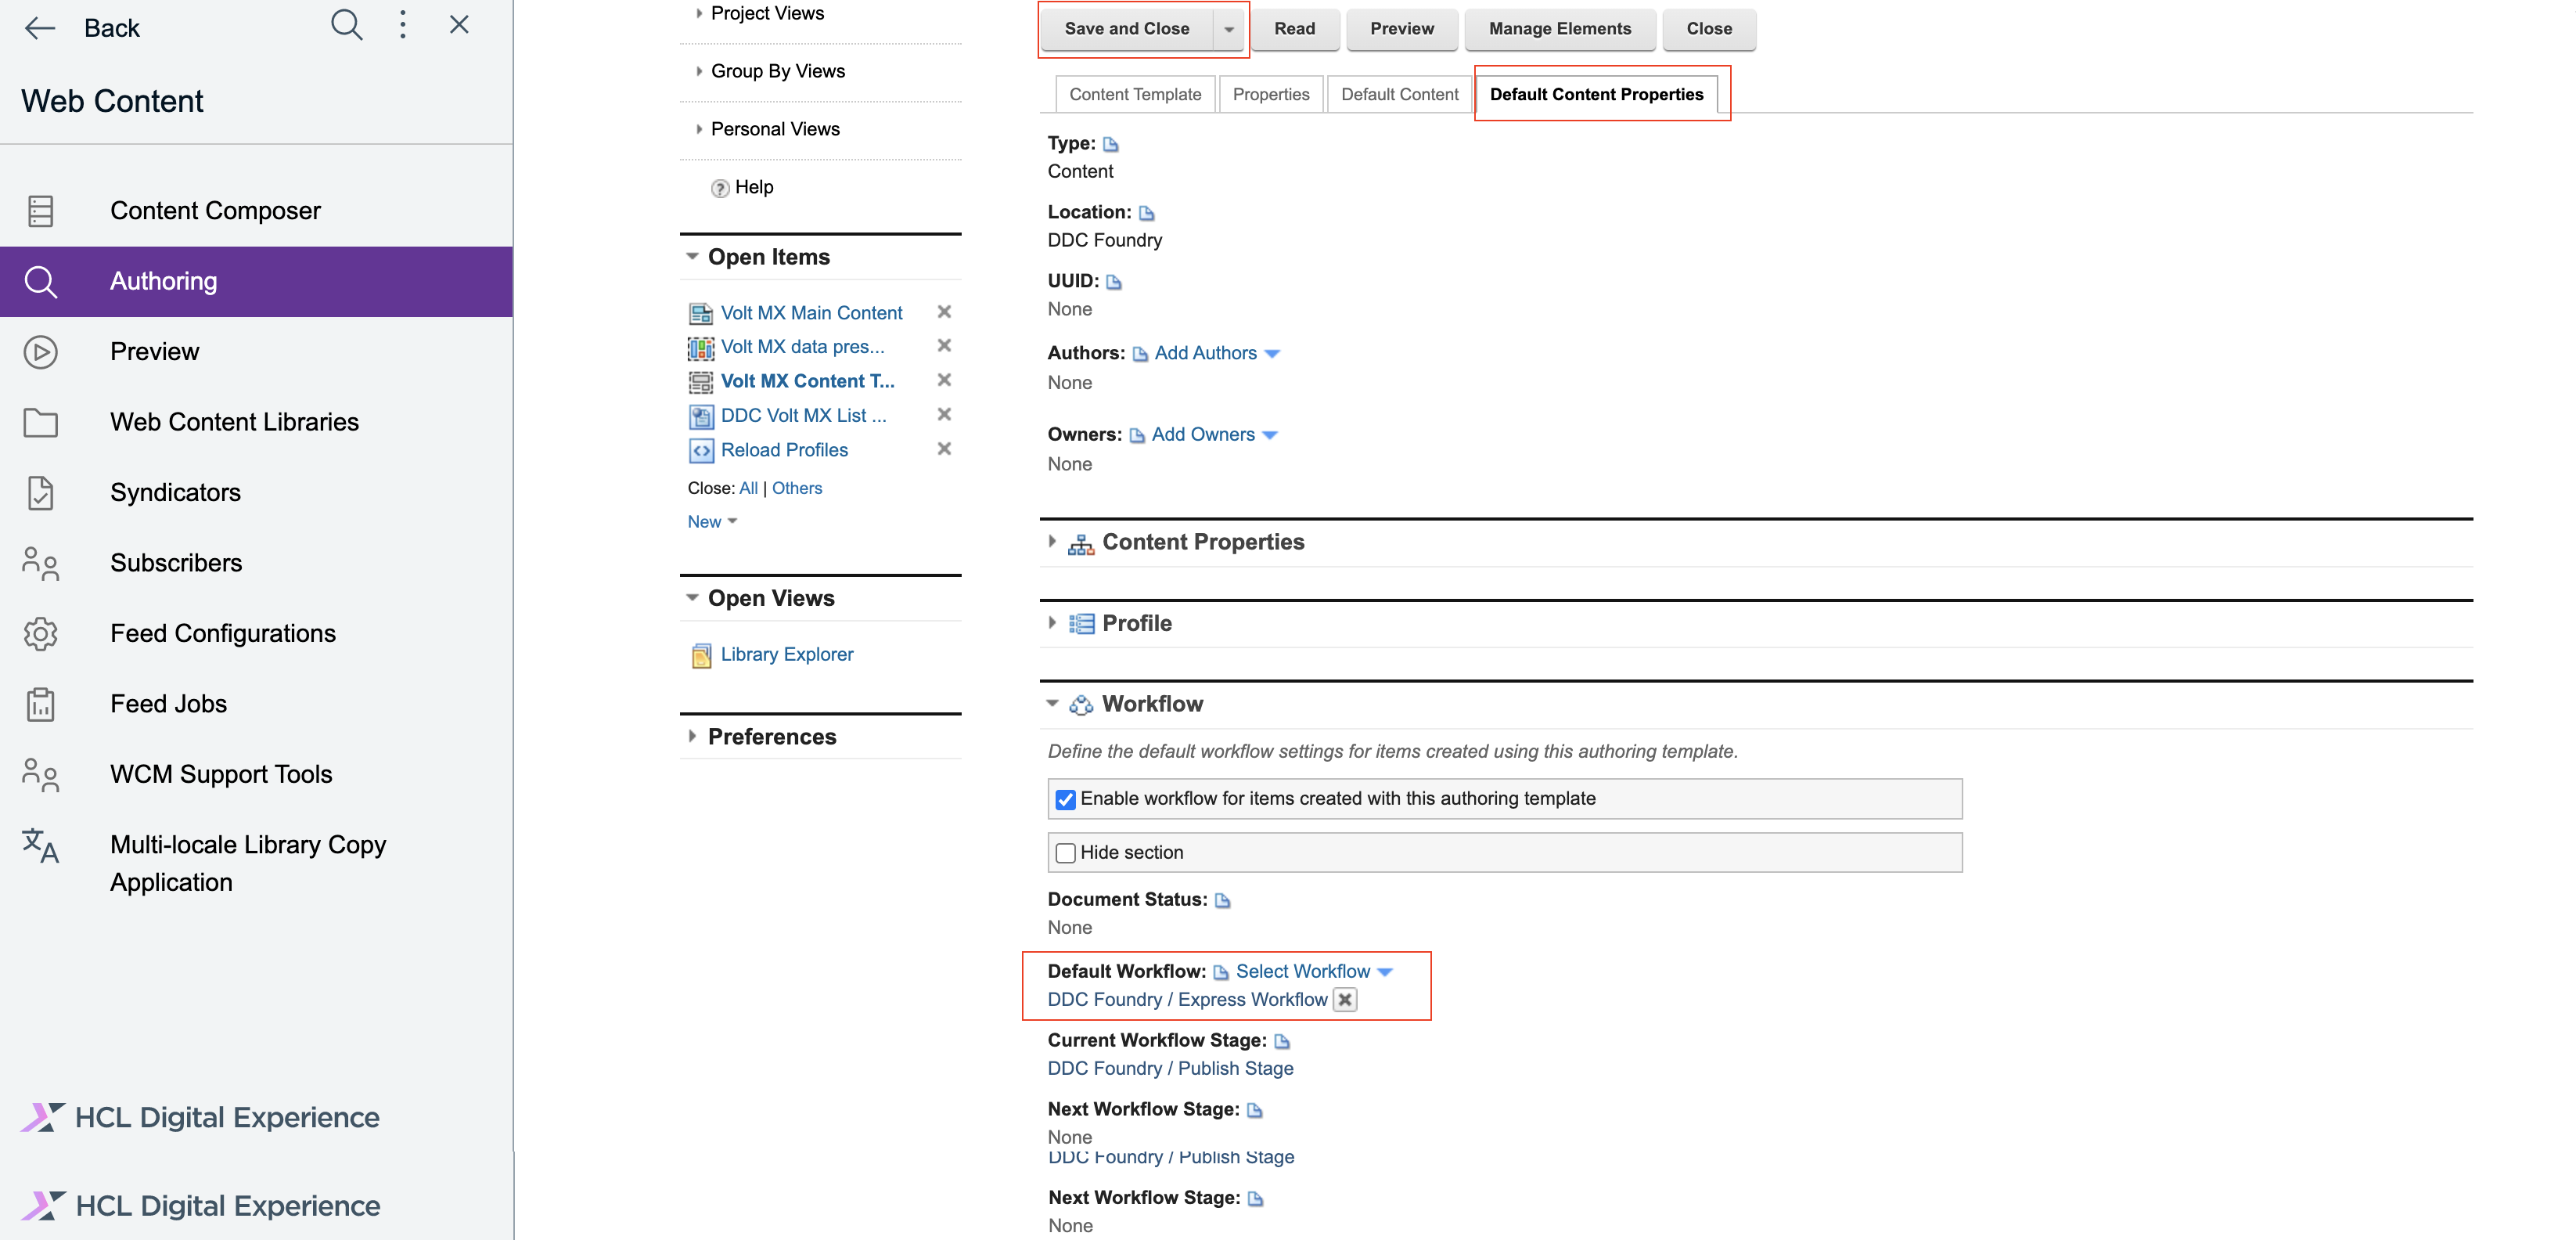Collapse the Workflow section

(x=1053, y=702)
